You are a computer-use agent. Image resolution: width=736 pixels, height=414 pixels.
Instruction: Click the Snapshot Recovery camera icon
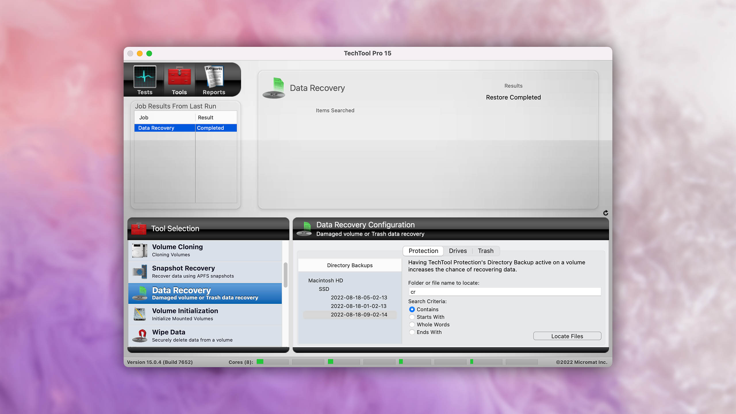tap(140, 272)
